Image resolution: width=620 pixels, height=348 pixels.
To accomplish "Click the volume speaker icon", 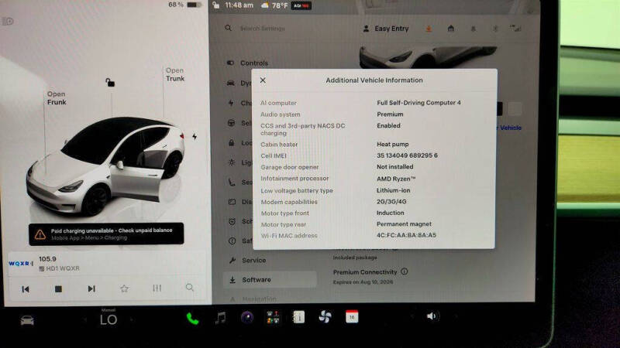I will 432,316.
